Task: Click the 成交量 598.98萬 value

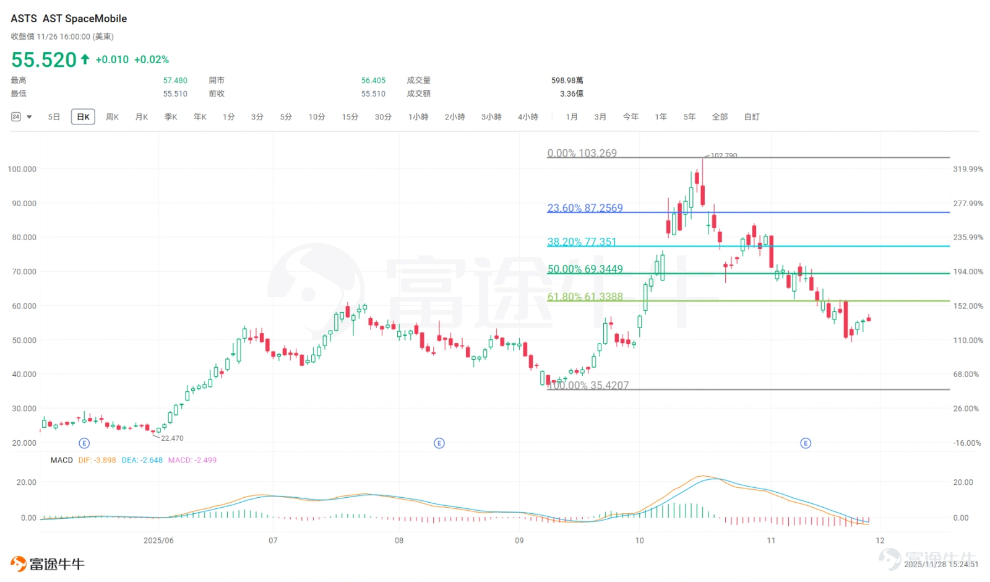Action: 567,80
